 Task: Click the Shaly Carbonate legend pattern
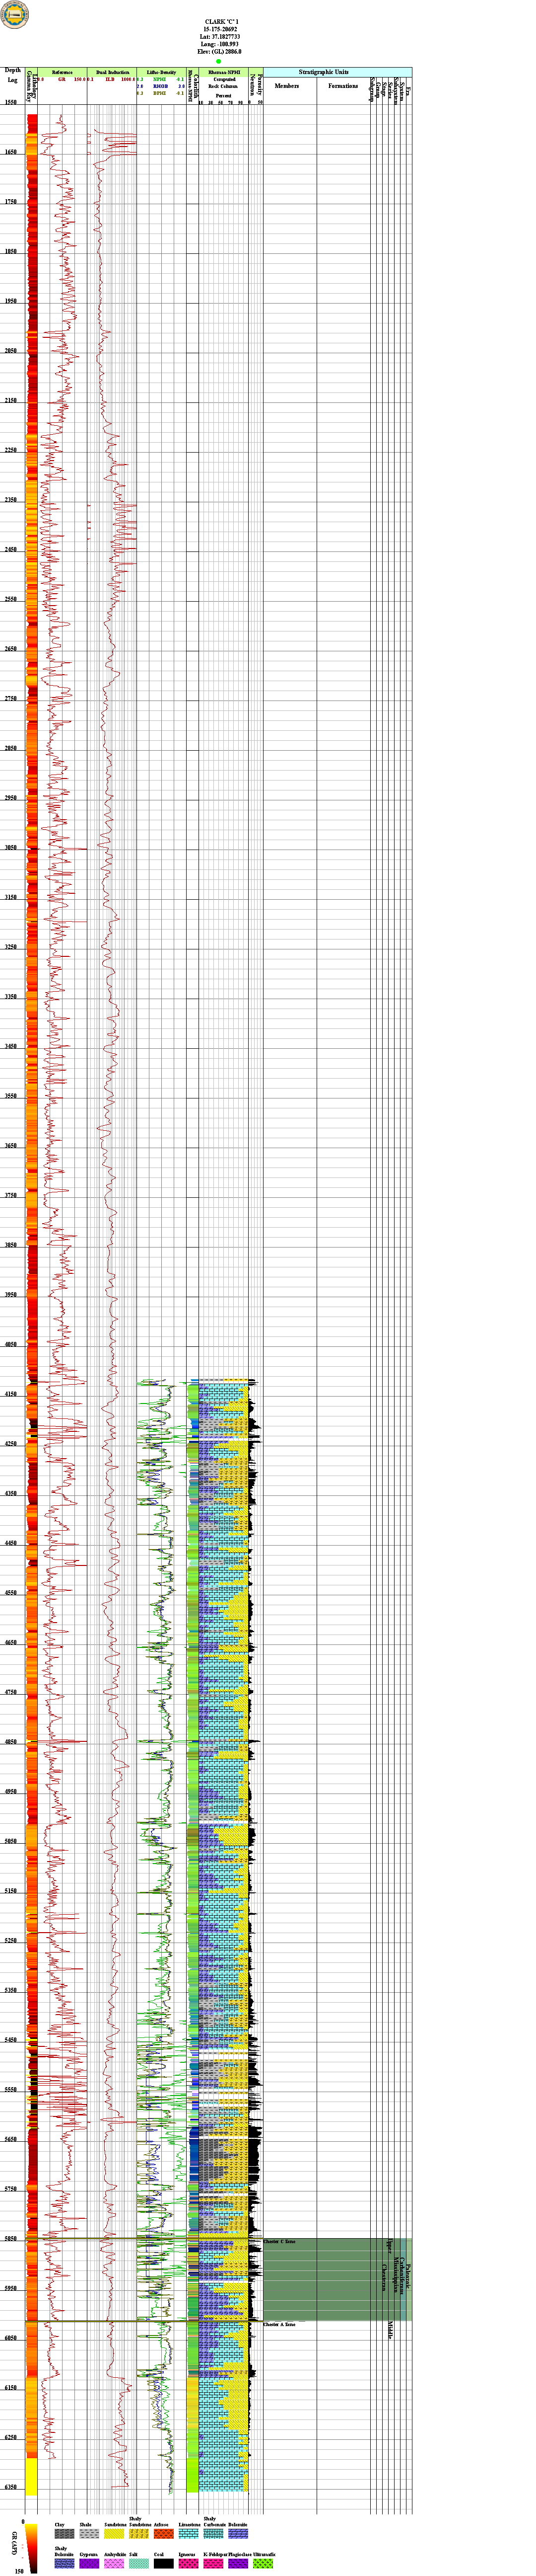coord(214,2534)
